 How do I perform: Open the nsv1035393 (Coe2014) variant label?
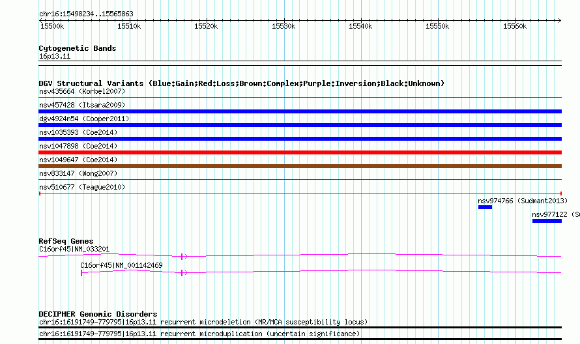click(x=78, y=132)
